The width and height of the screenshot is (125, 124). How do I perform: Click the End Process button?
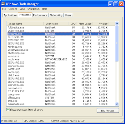point(108,110)
